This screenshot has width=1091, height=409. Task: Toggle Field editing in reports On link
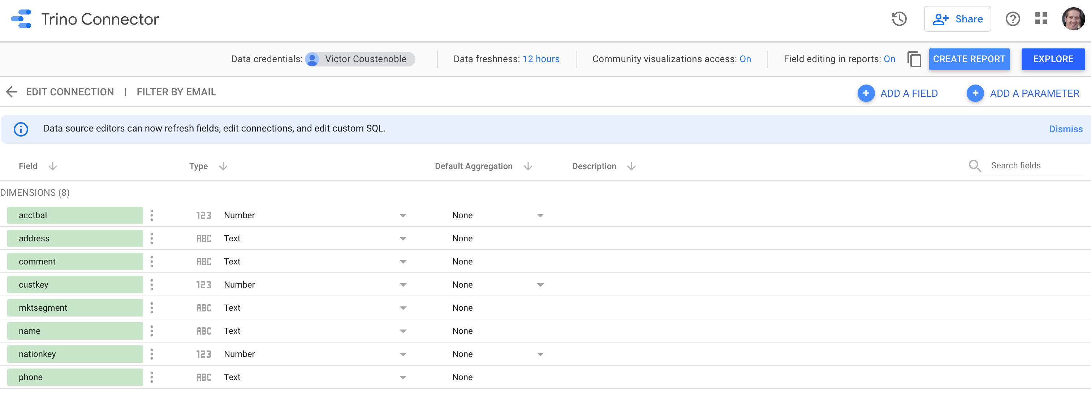[889, 59]
